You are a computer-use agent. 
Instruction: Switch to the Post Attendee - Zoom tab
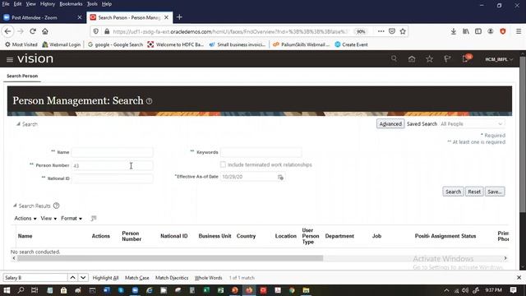tap(43, 17)
